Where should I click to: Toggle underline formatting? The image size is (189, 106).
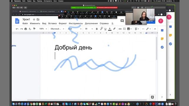click(x=105, y=29)
